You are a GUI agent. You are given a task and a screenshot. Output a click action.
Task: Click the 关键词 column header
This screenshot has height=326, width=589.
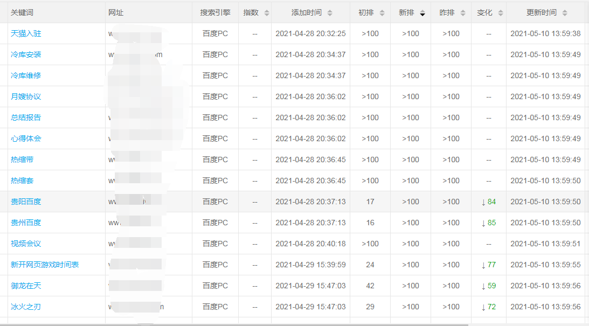(22, 12)
